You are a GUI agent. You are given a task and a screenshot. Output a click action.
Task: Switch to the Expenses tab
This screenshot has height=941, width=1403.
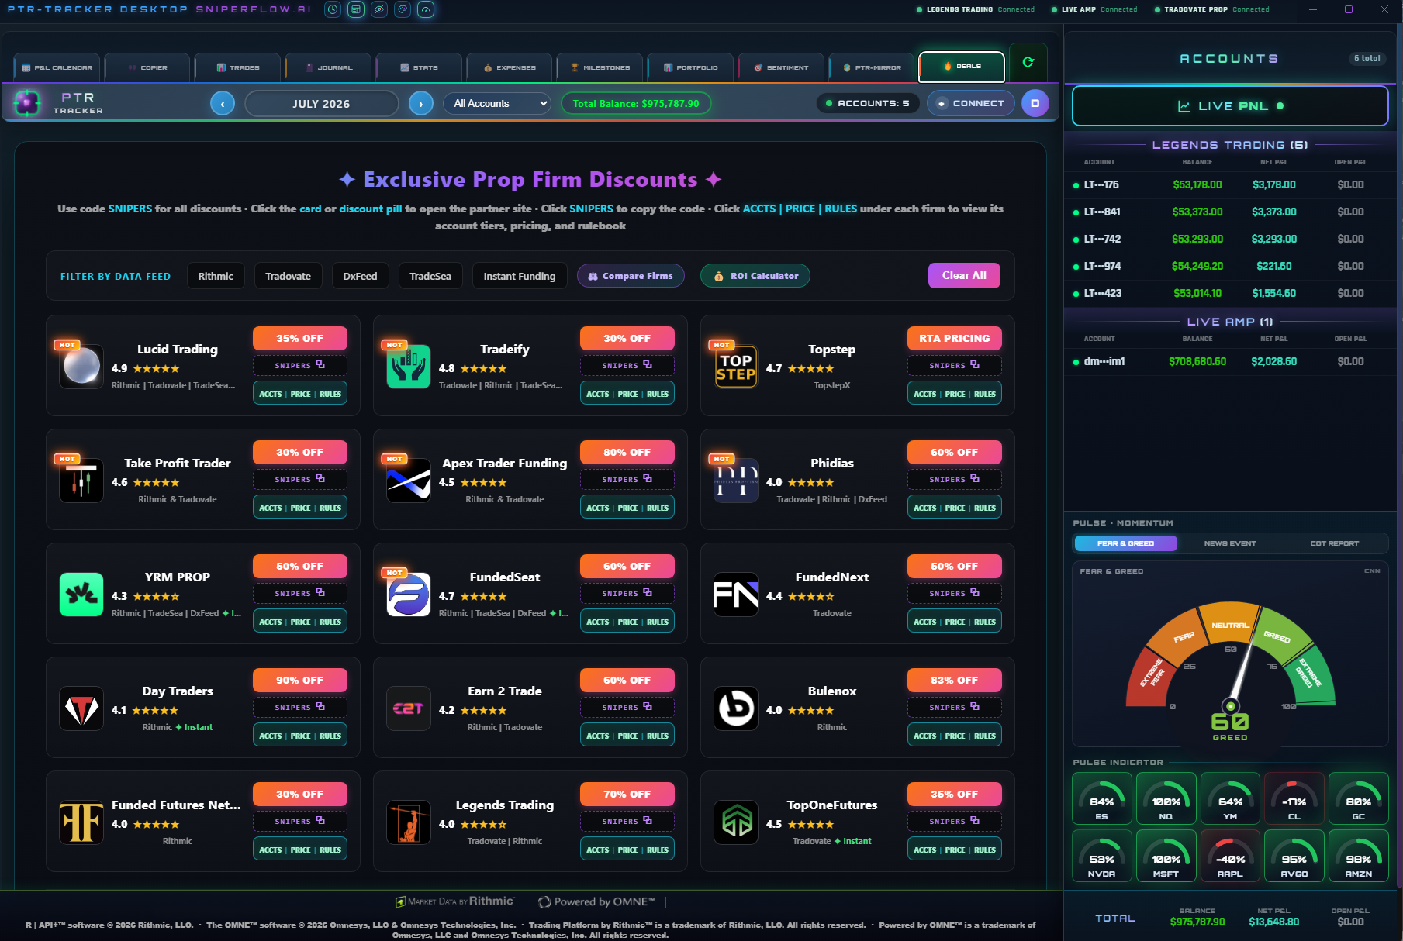pos(510,67)
